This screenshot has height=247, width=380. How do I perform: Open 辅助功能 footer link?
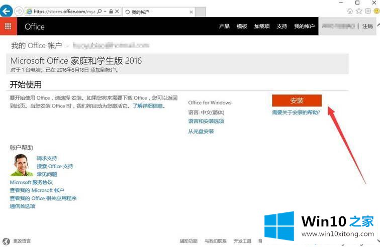[188, 241]
